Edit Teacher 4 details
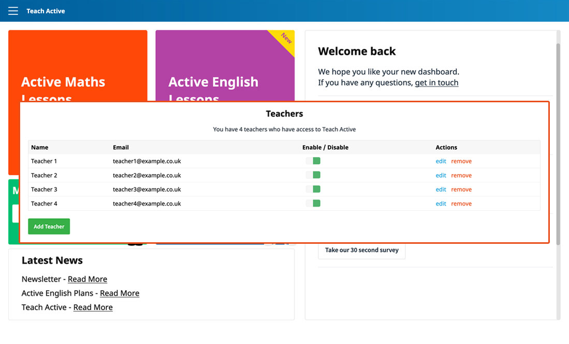The image size is (569, 344). 441,204
